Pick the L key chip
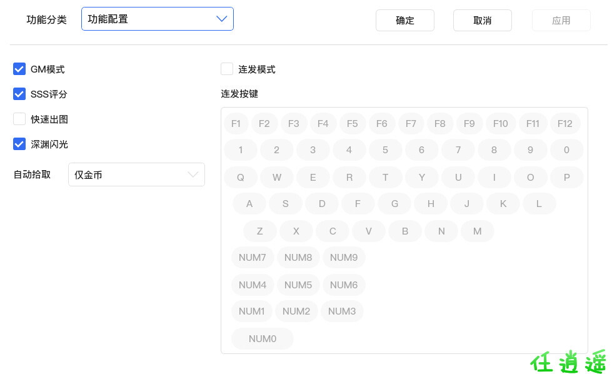Screen dimensions: 612x374 (539, 204)
